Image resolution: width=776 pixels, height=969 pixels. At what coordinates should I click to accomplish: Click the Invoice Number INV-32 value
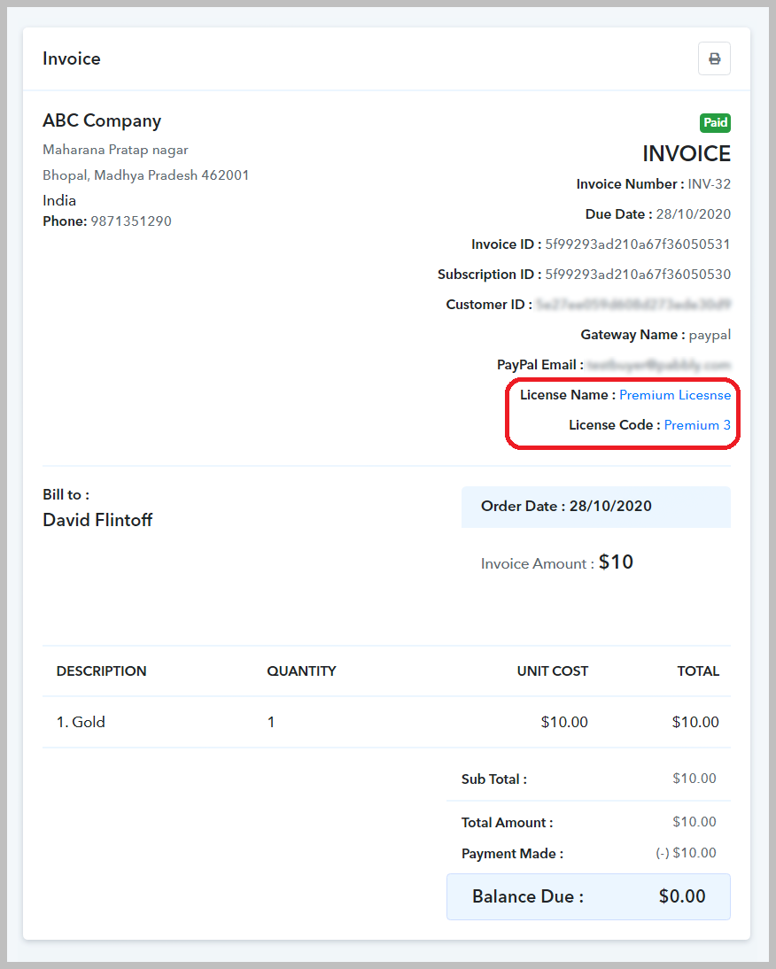pos(709,183)
